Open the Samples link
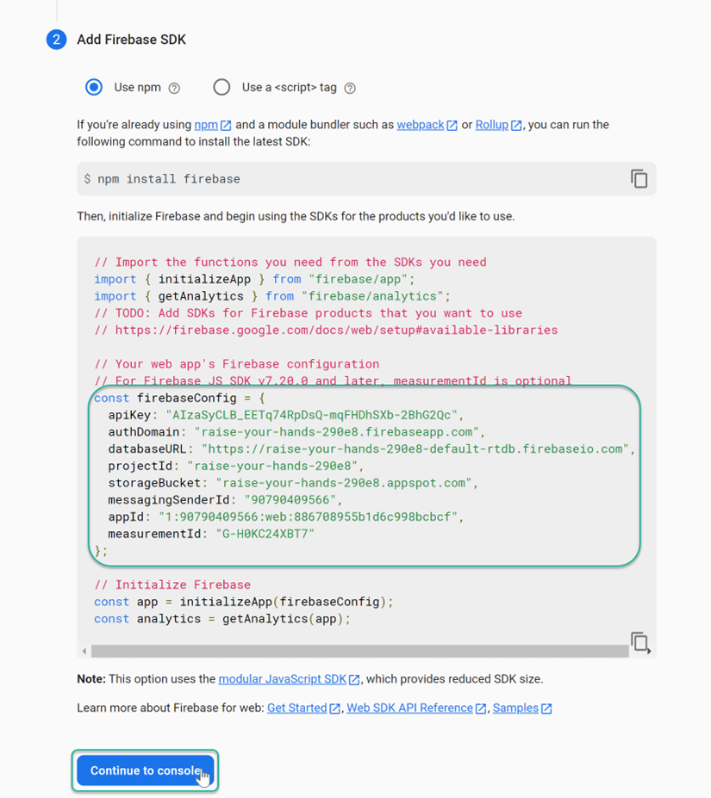711x798 pixels. click(515, 708)
